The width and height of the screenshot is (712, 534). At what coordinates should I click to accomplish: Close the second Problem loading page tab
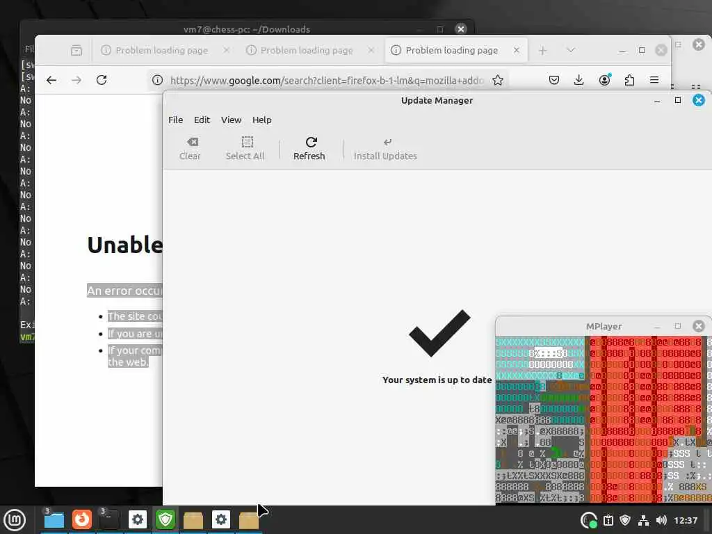[x=371, y=50]
